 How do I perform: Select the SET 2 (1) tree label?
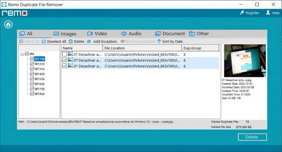(x=40, y=64)
